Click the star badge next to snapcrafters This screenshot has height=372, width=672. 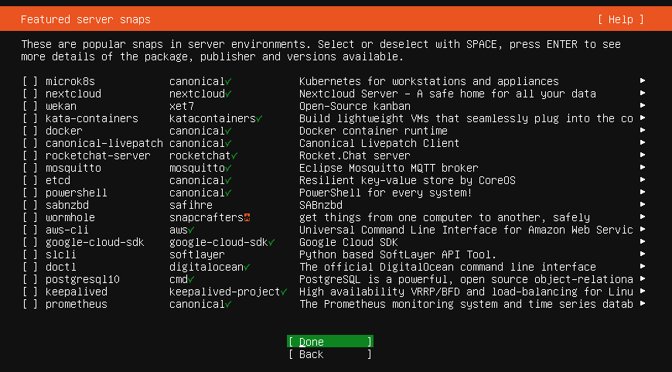247,217
